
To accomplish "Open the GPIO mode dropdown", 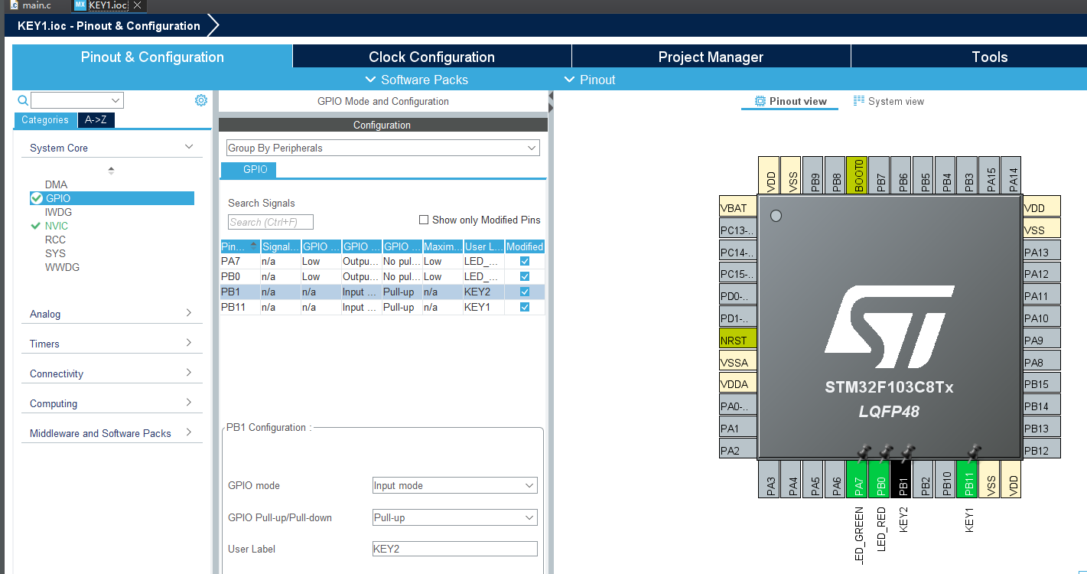I will [x=454, y=485].
